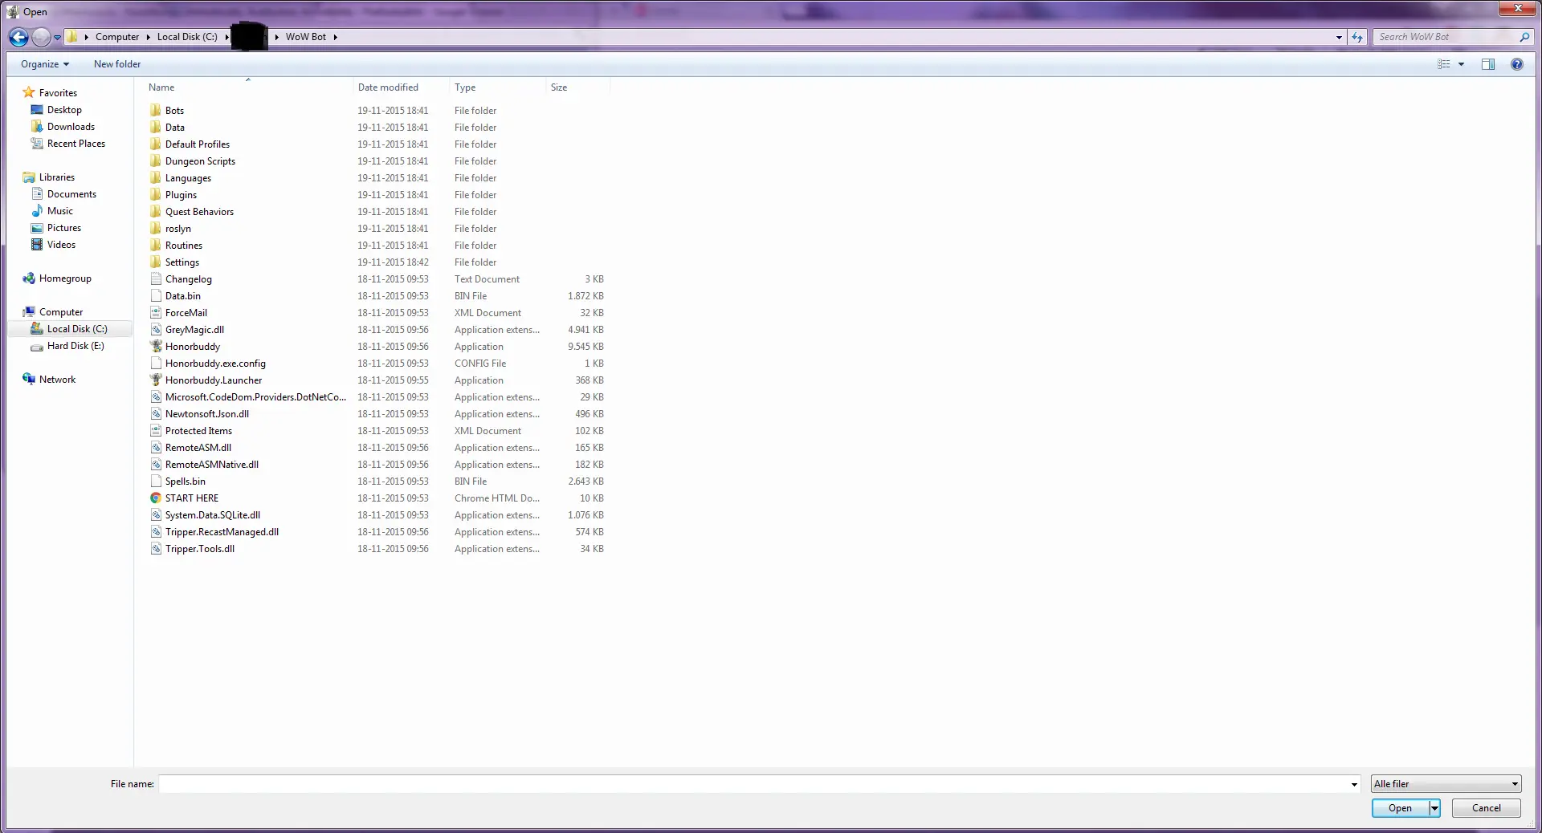Select the Routines folder icon

[x=156, y=245]
